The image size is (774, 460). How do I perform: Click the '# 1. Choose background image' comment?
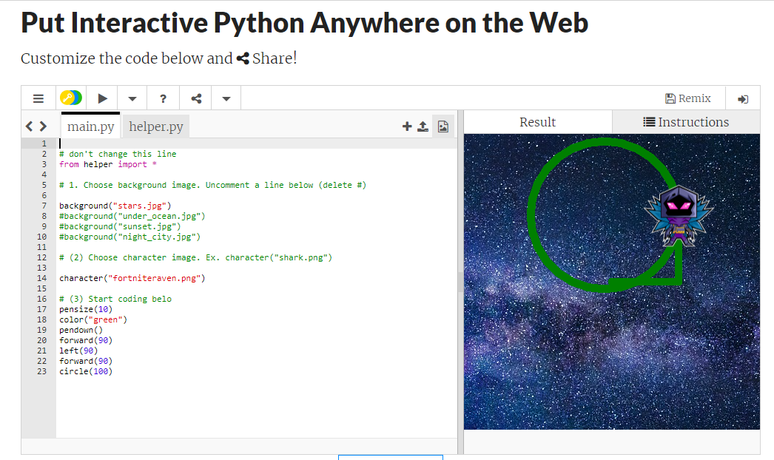(213, 185)
